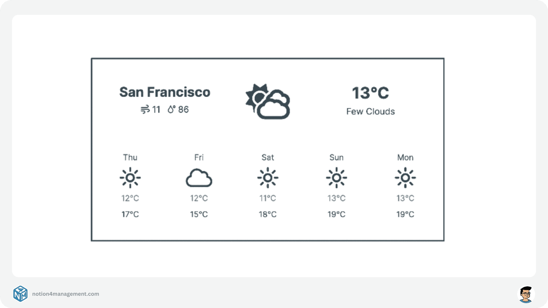548x308 pixels.
Task: Select the Thu forecast column header
Action: (130, 157)
